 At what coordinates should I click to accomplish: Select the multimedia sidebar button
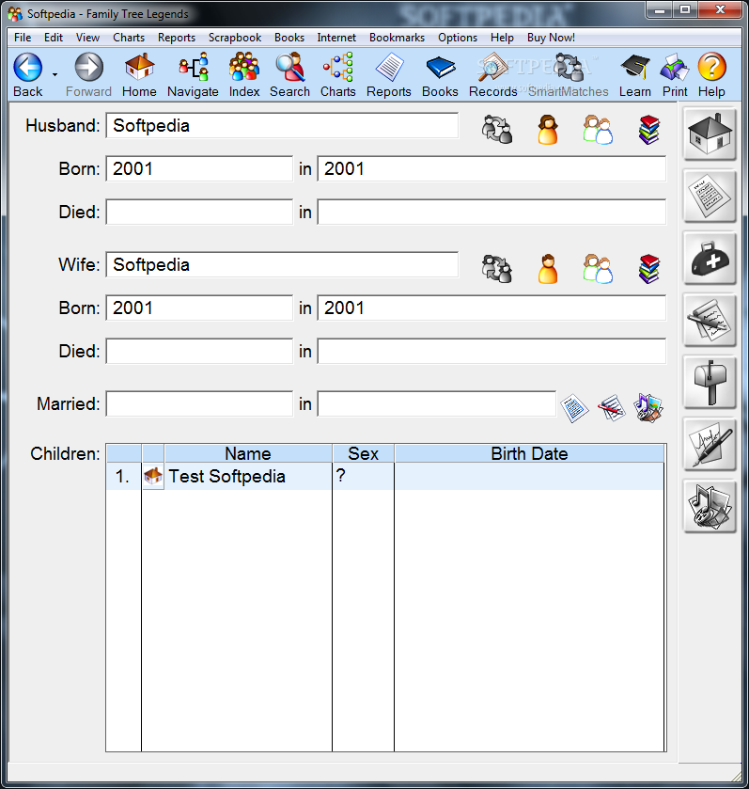pyautogui.click(x=710, y=507)
